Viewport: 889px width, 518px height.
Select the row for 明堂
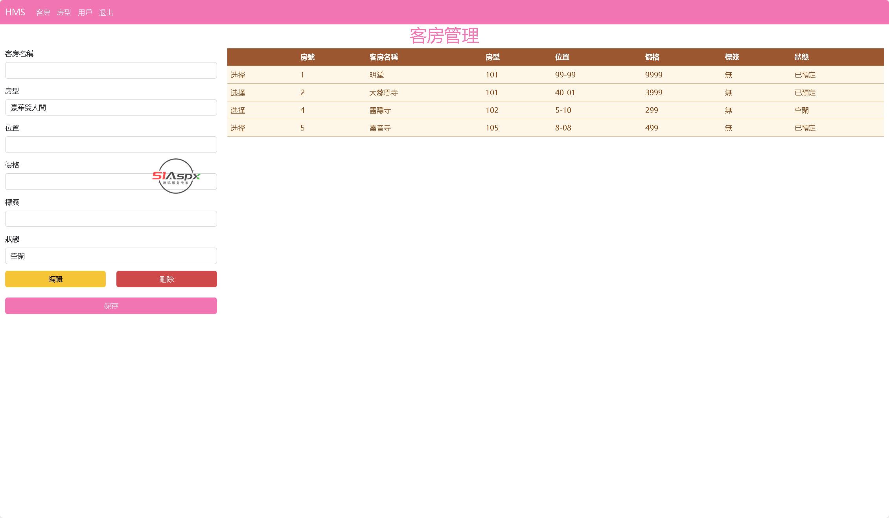237,75
